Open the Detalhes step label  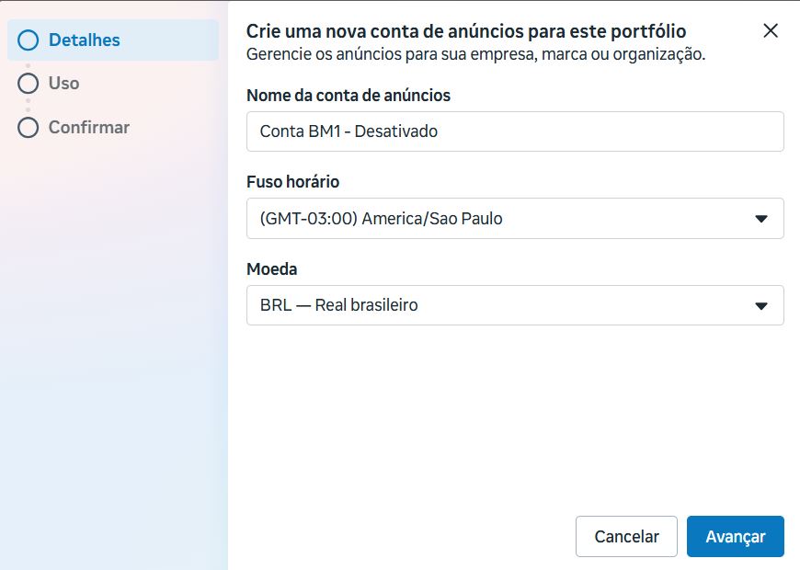84,40
